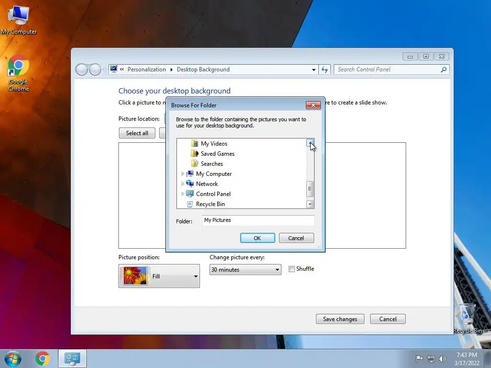Click Cancel in Desktop Background window

click(x=387, y=319)
